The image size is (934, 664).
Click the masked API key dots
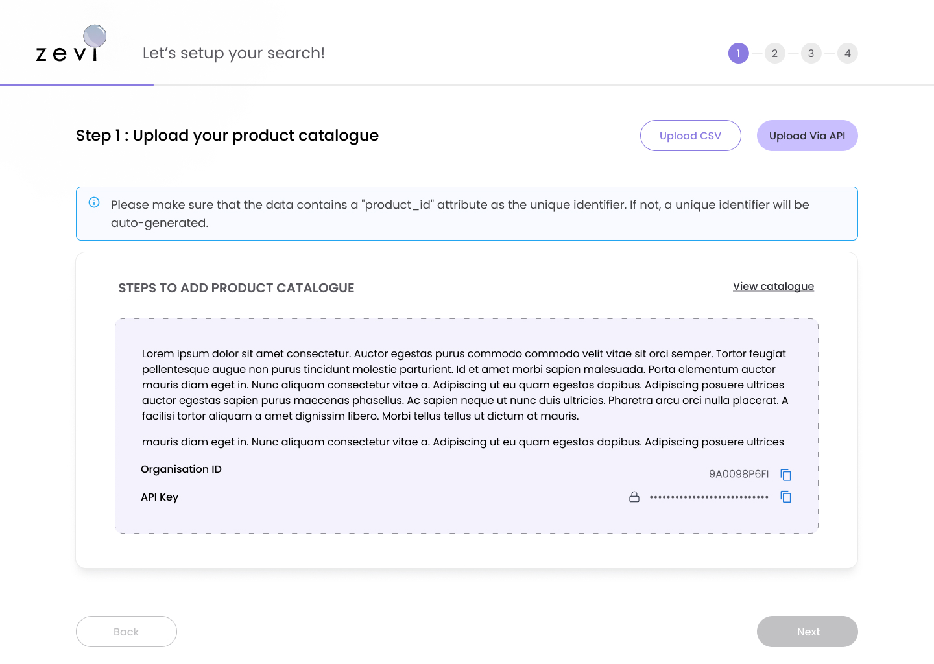(x=709, y=497)
